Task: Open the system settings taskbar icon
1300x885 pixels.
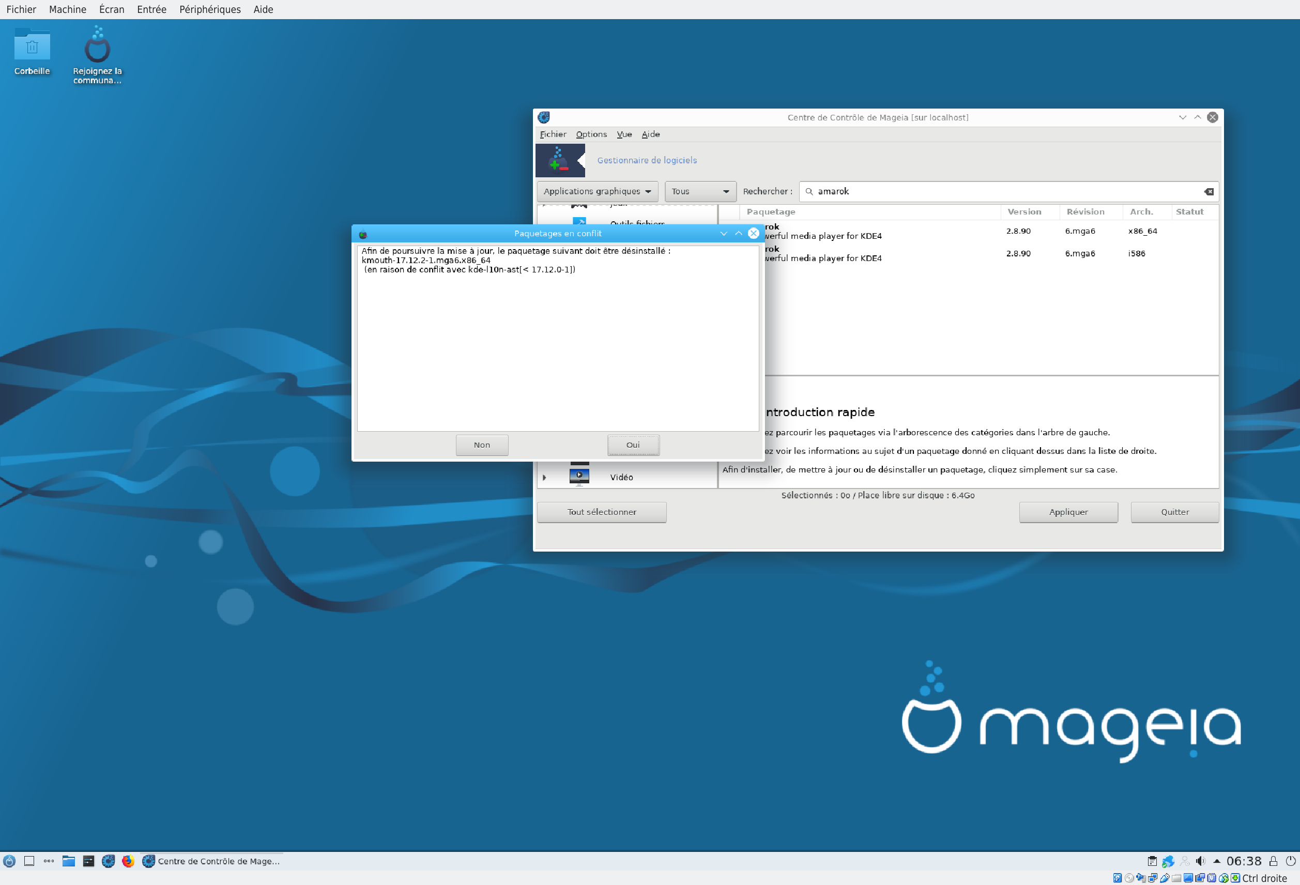Action: point(88,861)
